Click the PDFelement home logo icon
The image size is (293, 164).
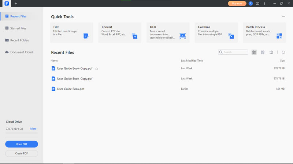coord(7,3)
